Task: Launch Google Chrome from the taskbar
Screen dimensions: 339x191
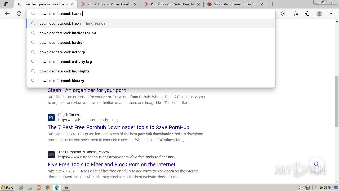Action: tap(48, 188)
